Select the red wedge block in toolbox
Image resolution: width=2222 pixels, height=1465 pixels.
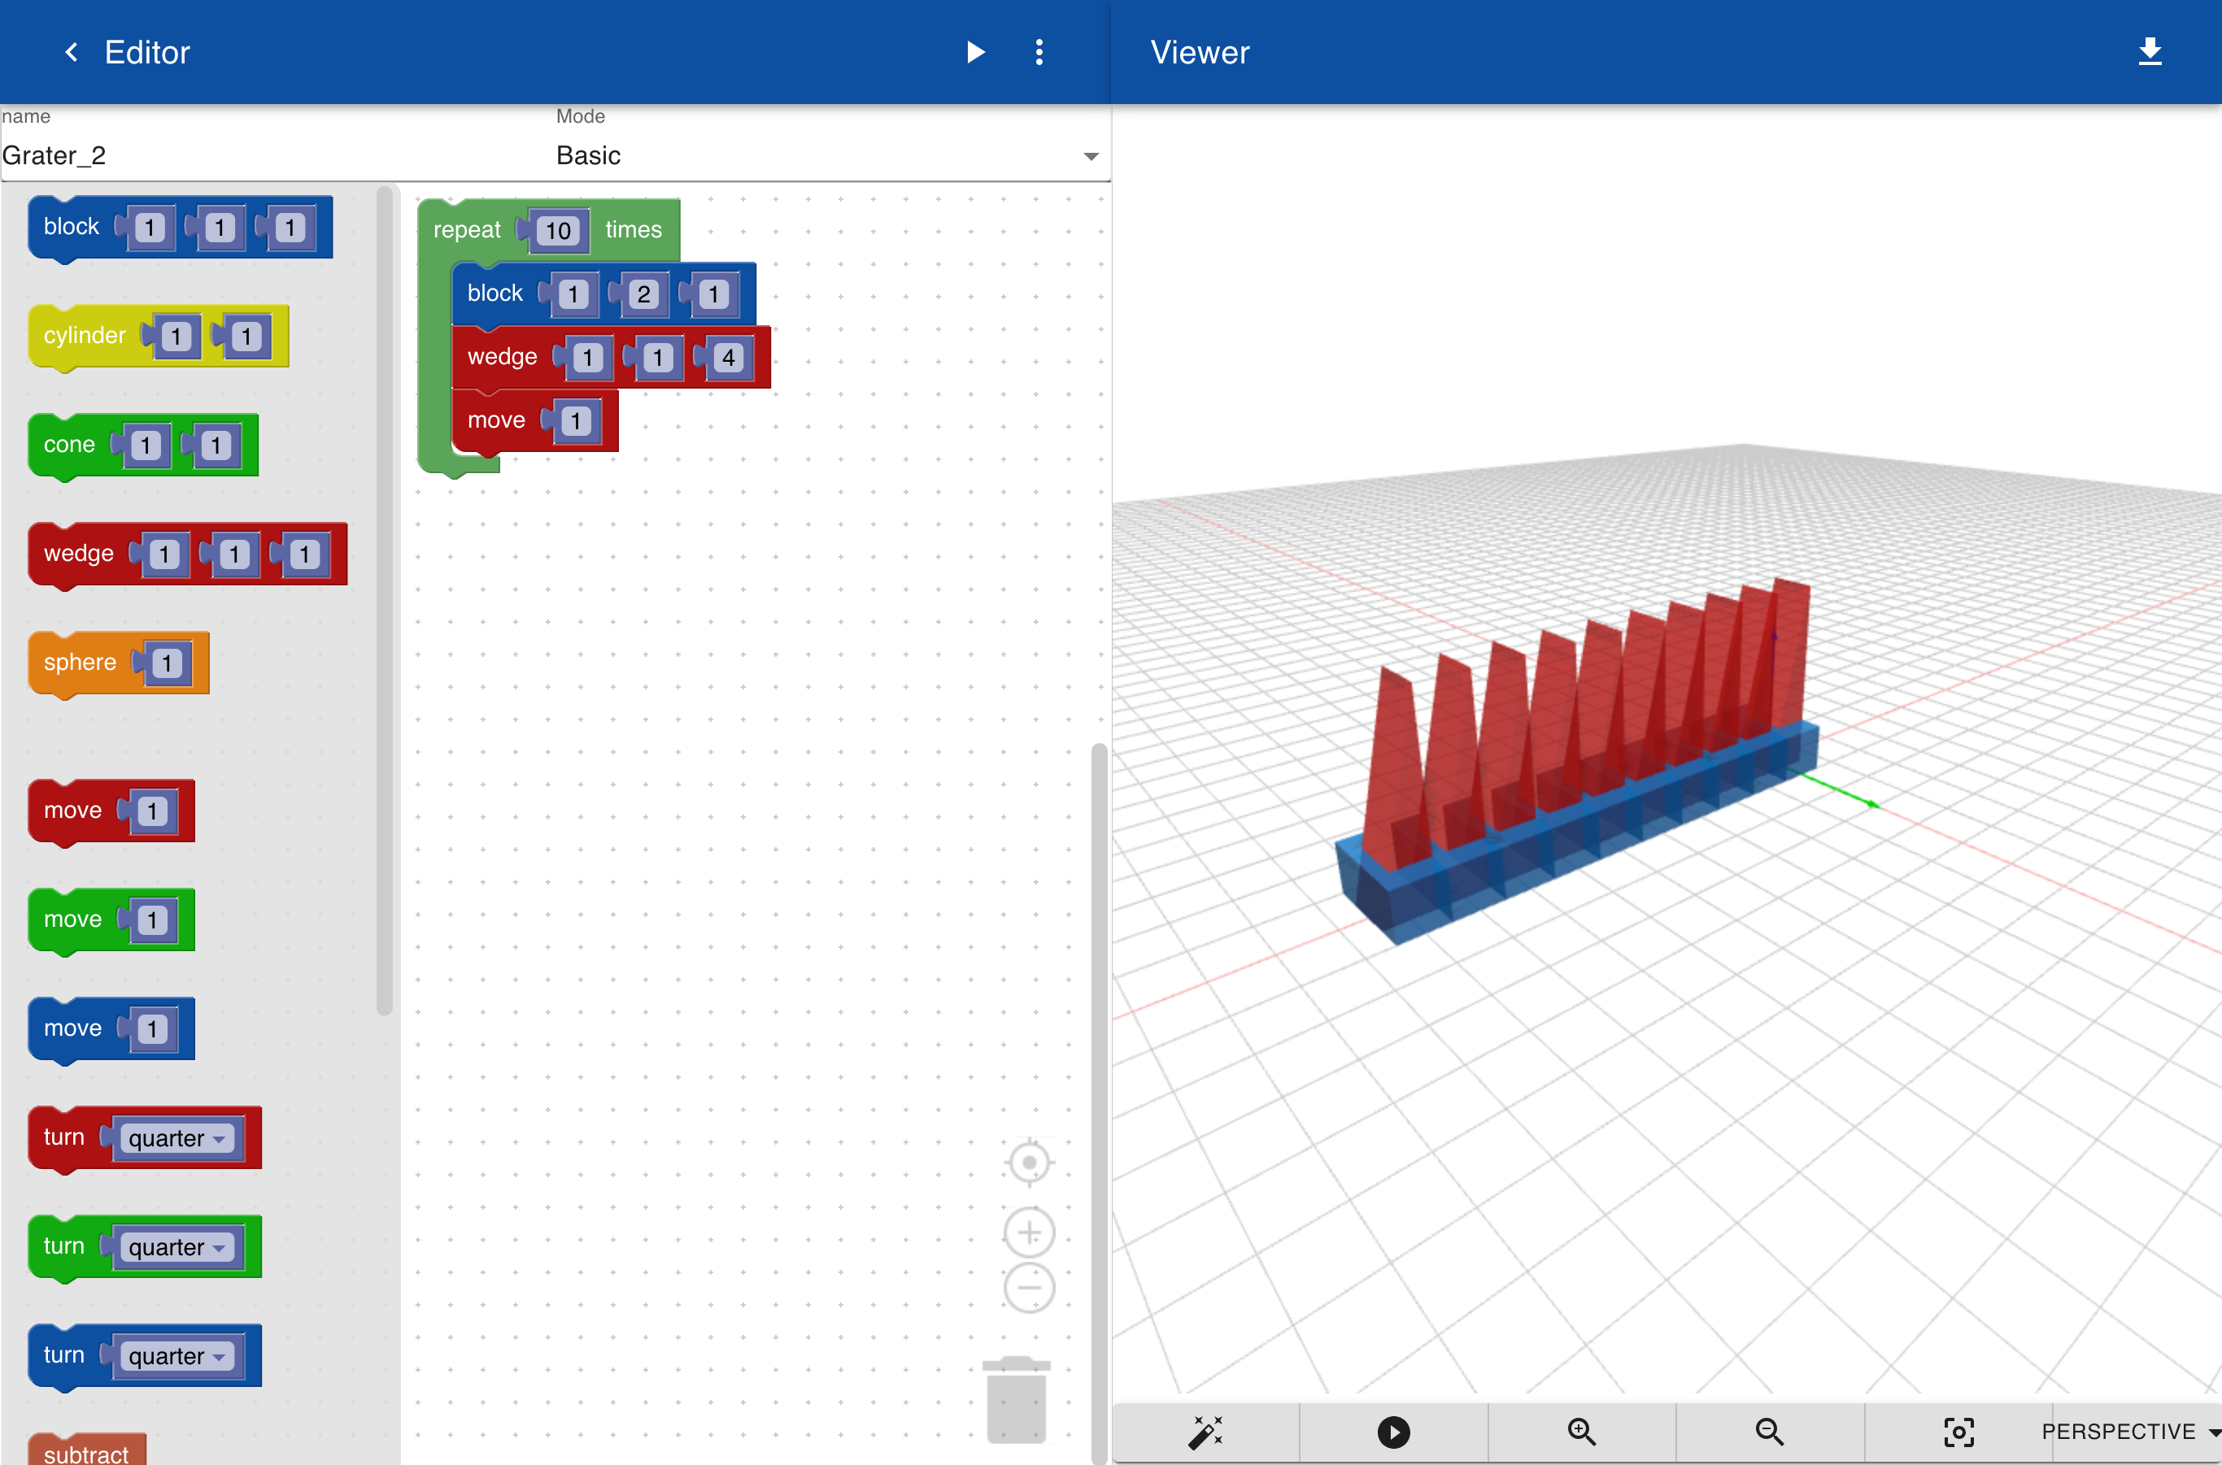click(x=79, y=553)
